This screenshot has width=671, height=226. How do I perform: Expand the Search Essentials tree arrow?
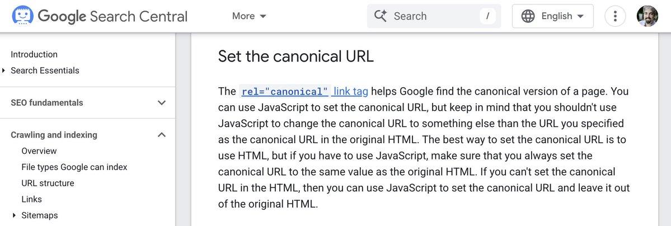[4, 70]
